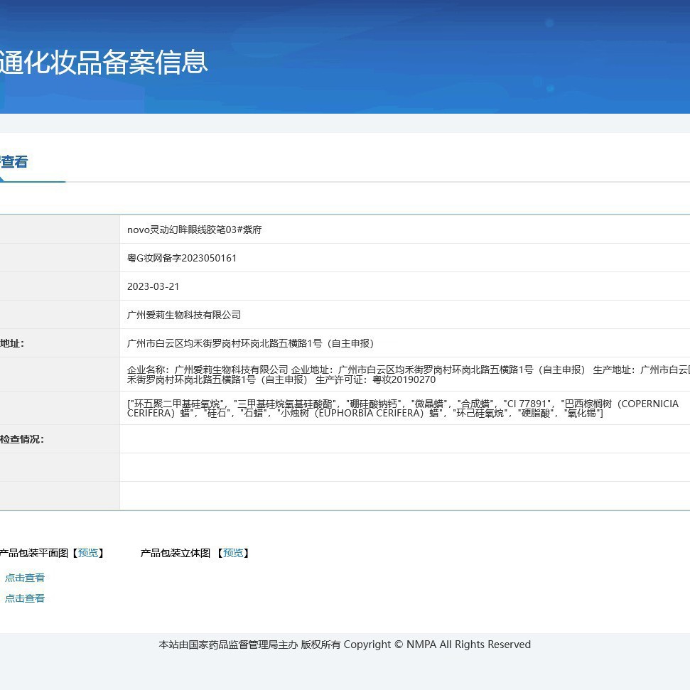The width and height of the screenshot is (690, 690).
Task: Open the 预览 link for 产品包装立体图
Action: (233, 553)
